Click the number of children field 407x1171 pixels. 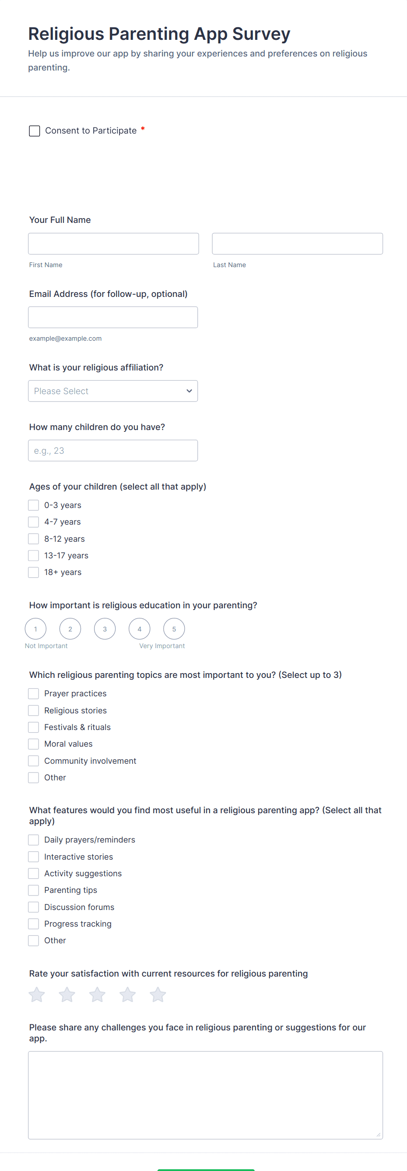pyautogui.click(x=112, y=451)
